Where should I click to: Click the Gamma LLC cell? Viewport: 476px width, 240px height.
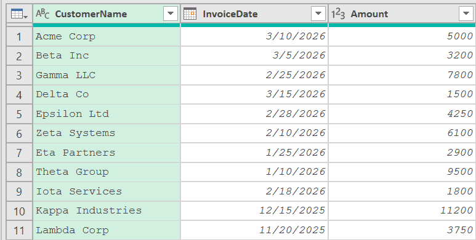point(107,75)
